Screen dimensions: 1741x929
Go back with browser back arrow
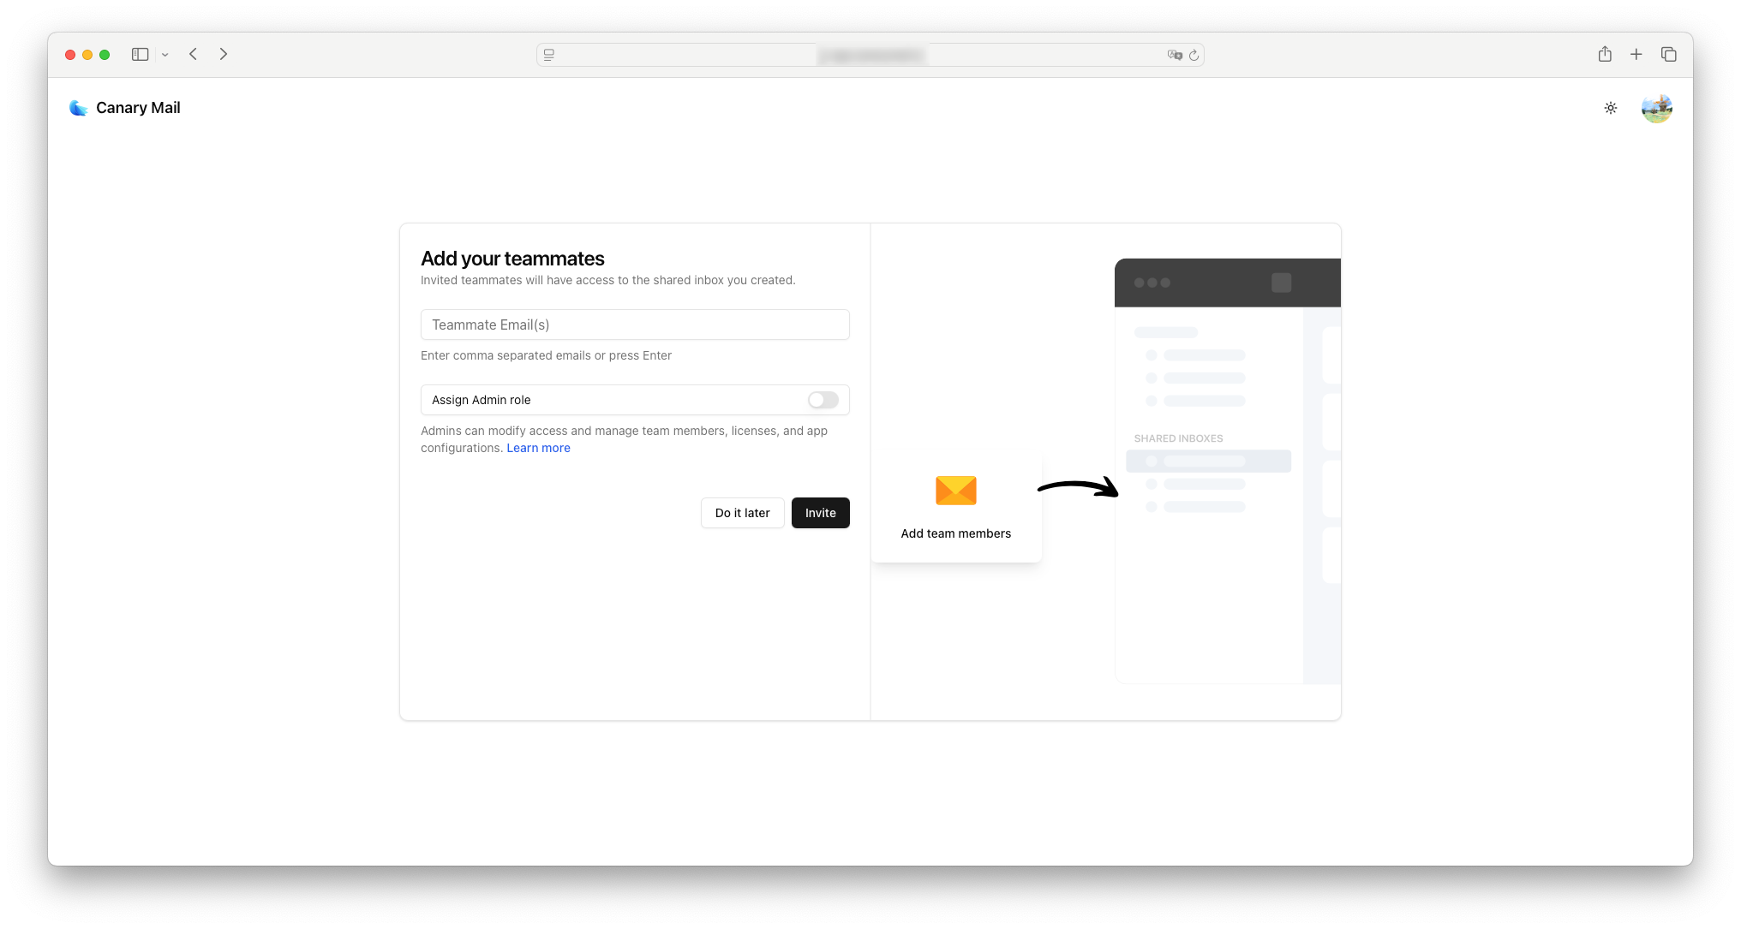[x=194, y=54]
